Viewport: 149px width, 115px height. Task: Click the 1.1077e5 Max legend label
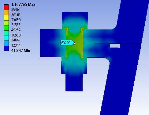23,5
